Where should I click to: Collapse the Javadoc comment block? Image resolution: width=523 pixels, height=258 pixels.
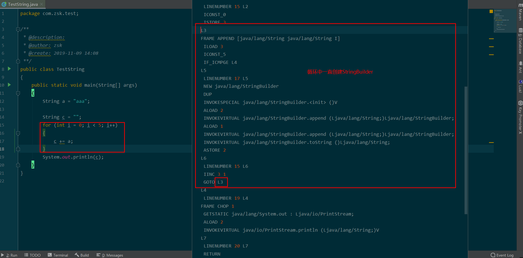(18, 29)
